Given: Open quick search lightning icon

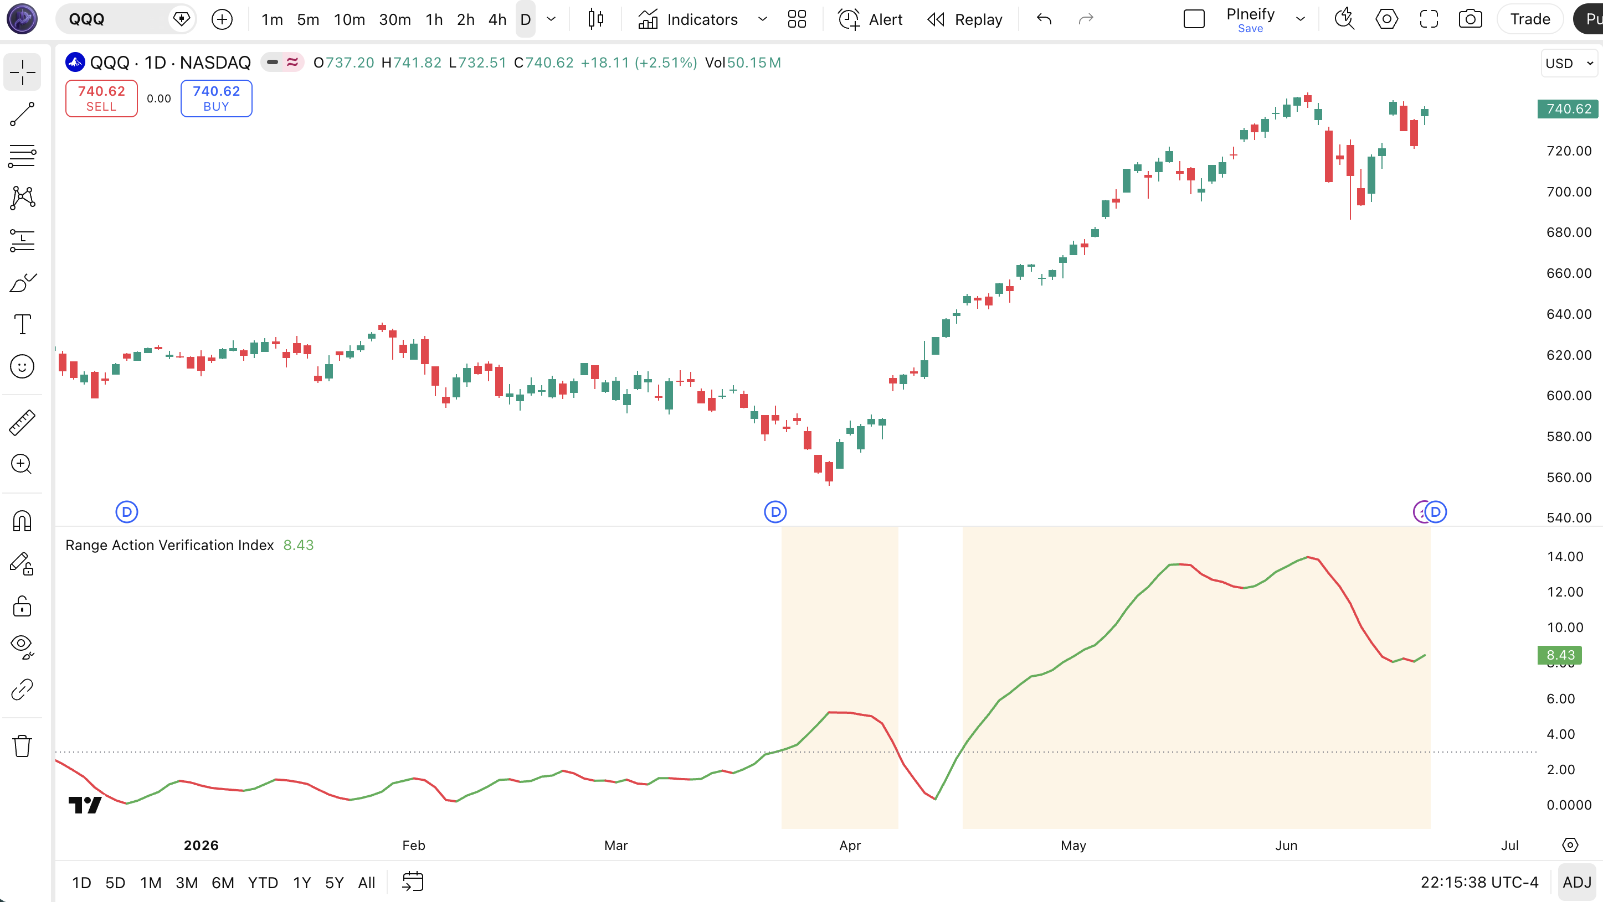Looking at the screenshot, I should coord(1345,19).
